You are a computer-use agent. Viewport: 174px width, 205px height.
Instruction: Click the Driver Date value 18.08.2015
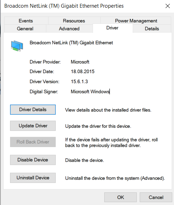pos(83,71)
